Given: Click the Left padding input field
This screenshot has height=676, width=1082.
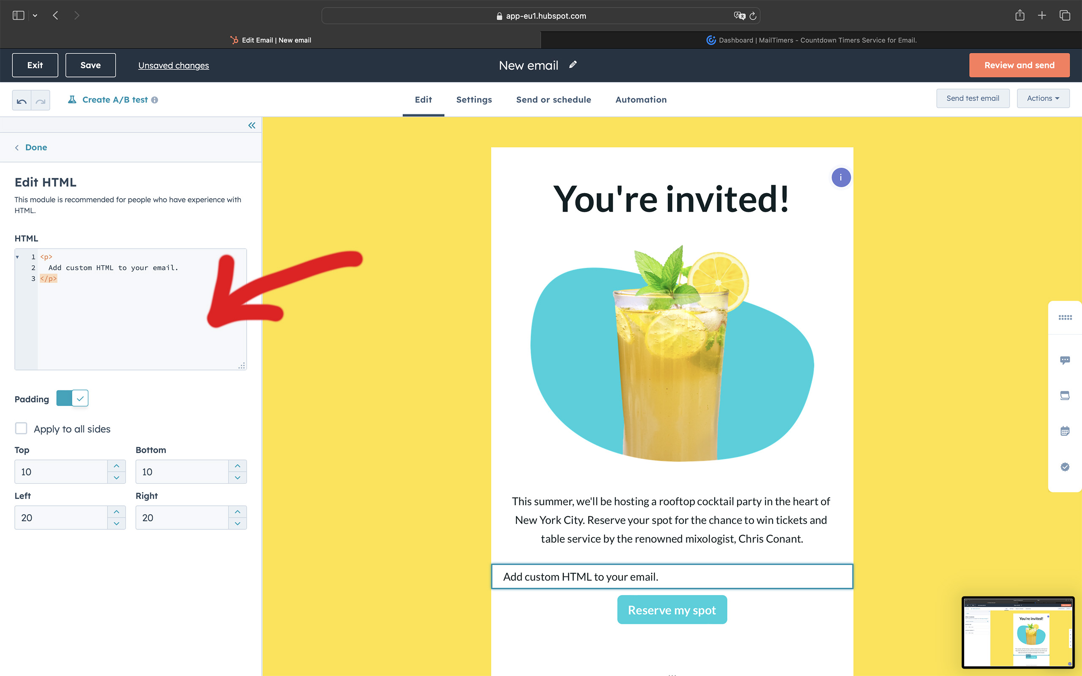Looking at the screenshot, I should (61, 518).
